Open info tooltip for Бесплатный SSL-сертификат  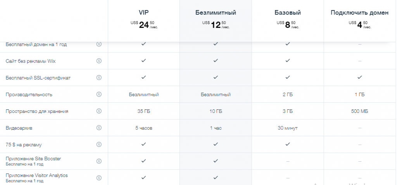[x=99, y=78]
